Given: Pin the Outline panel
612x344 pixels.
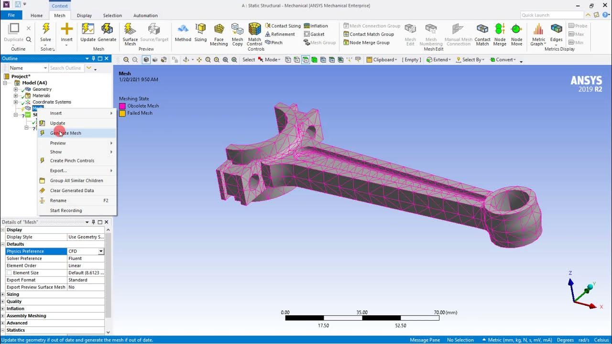Looking at the screenshot, I should click(x=93, y=58).
